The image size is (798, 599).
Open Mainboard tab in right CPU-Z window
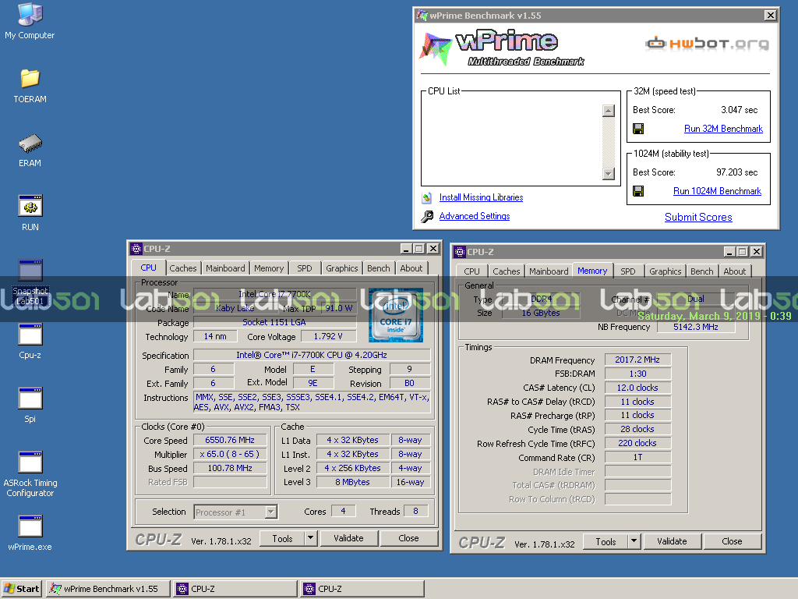click(x=549, y=271)
